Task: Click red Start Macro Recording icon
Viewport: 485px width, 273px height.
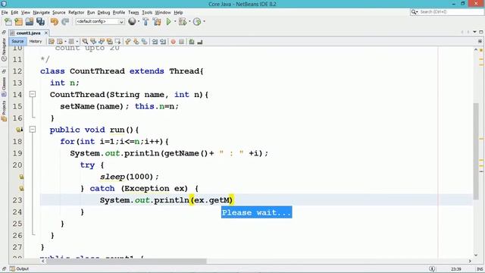Action: point(174,42)
